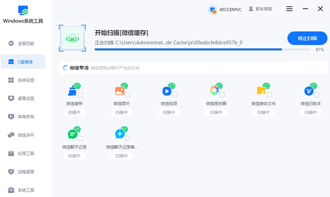Check the 微信聊天记录 checkbox

(80, 139)
